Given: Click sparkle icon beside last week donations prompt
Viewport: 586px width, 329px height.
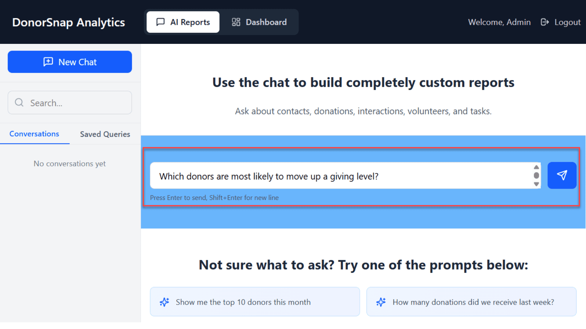Looking at the screenshot, I should pyautogui.click(x=381, y=302).
